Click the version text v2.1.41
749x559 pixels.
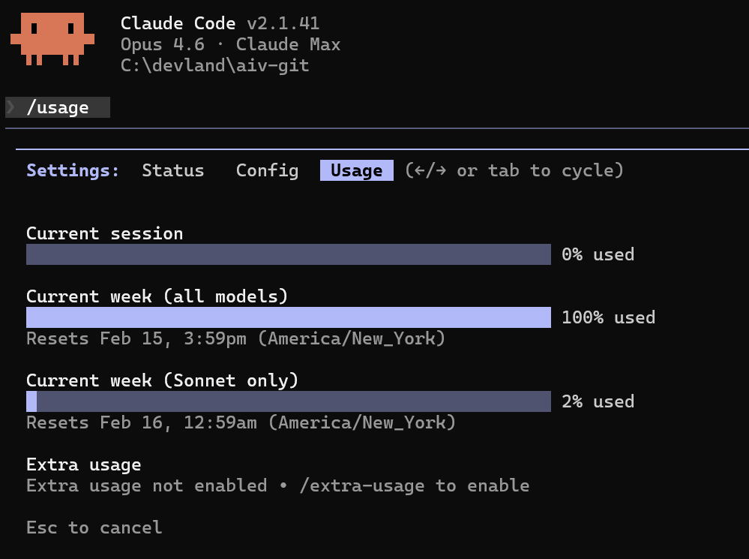click(283, 23)
